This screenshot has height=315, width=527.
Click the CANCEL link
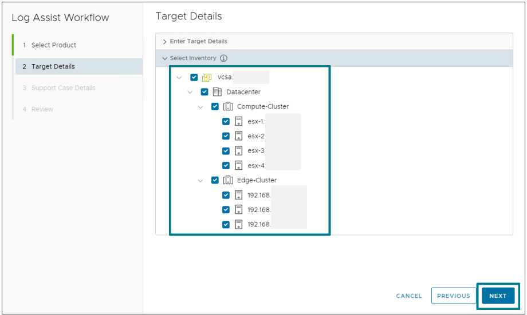tap(409, 296)
